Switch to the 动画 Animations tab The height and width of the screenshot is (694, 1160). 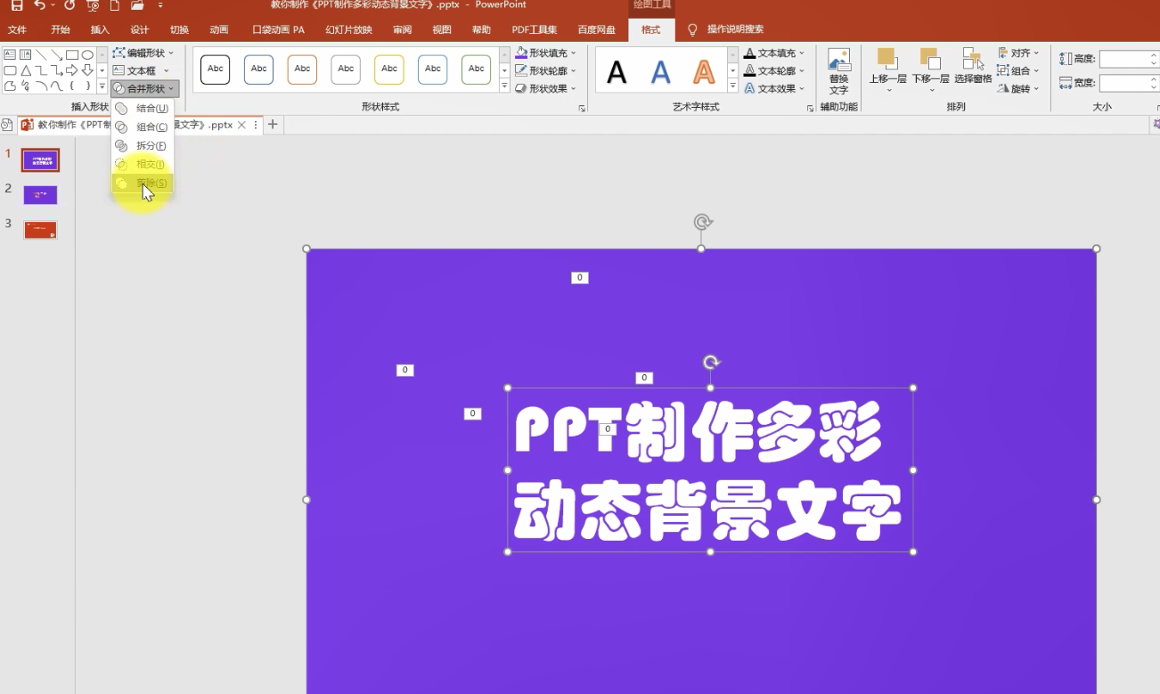pos(219,29)
